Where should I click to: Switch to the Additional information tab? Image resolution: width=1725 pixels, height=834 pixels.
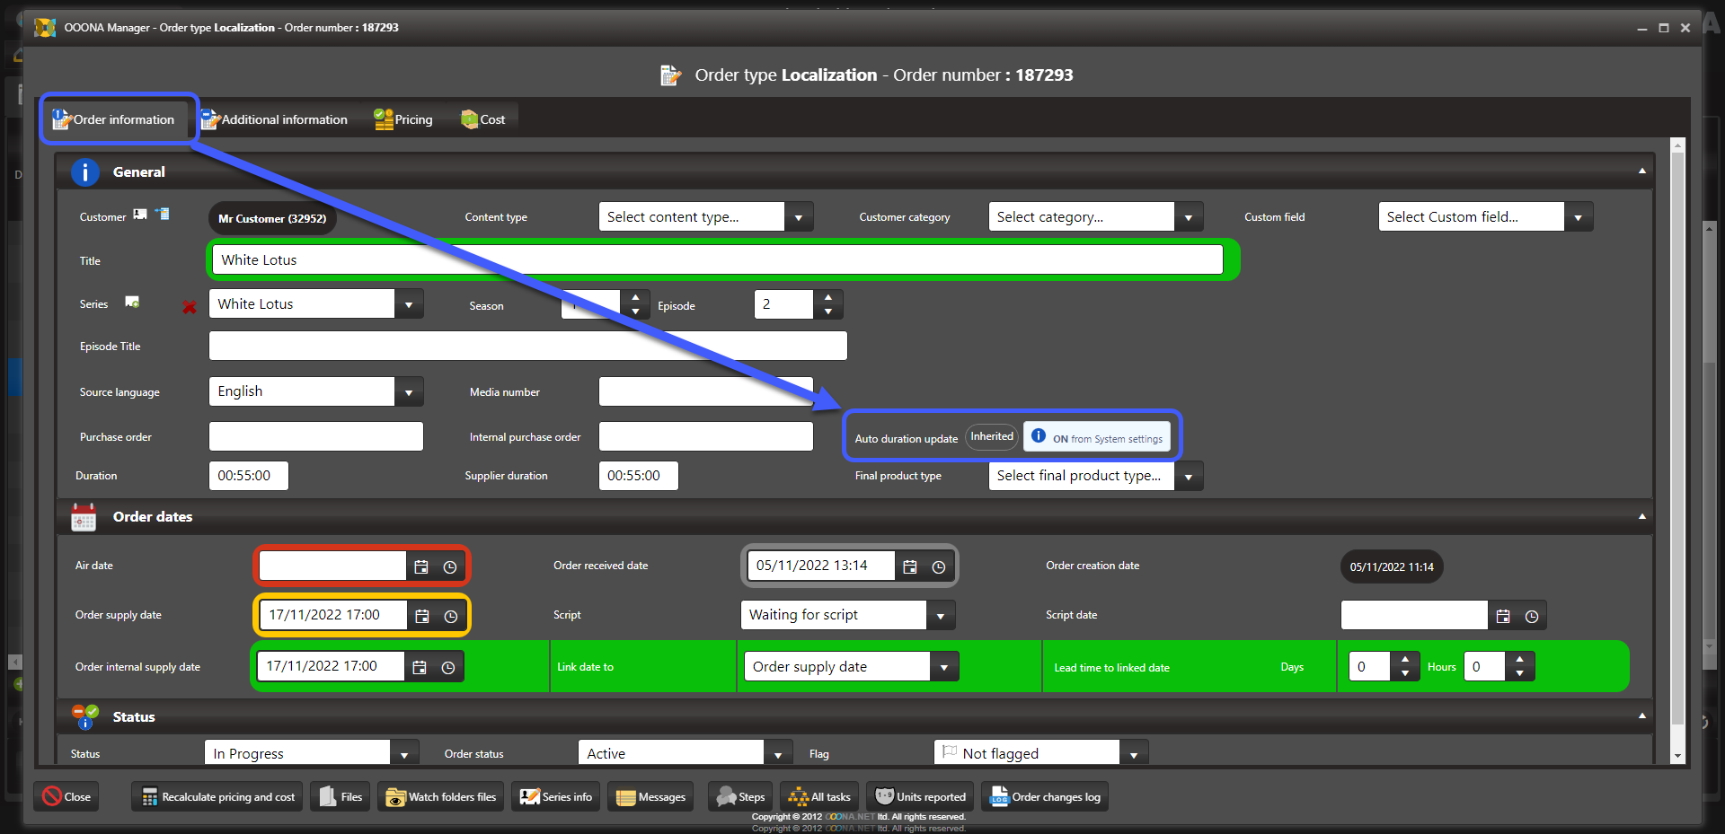point(274,119)
